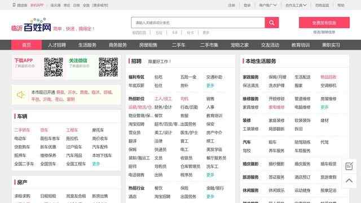
Task: Open the 房屋租售 navigation tab
Action: [x=148, y=45]
